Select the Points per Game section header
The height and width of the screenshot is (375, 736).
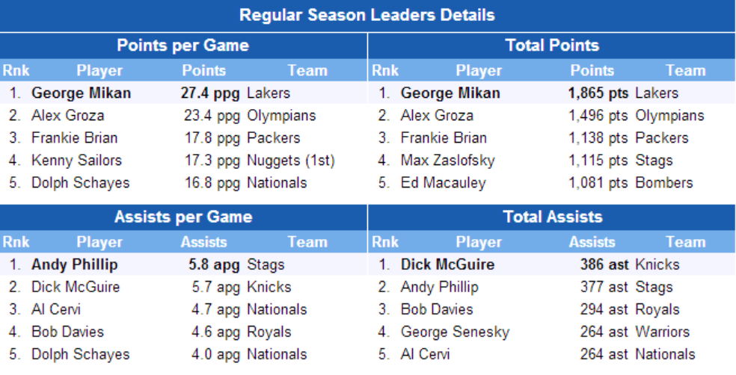tap(183, 46)
